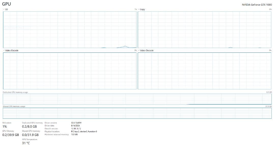Select the 31 °C GPU temperature reading
The height and width of the screenshot is (147, 275).
tap(26, 143)
